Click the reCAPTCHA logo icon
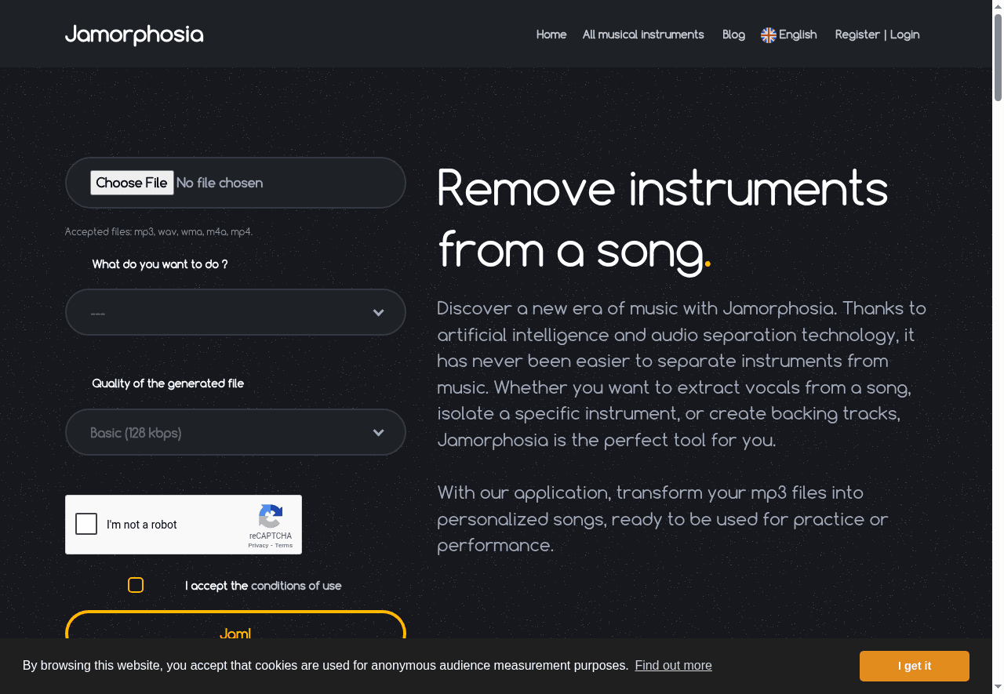This screenshot has width=1004, height=694. pyautogui.click(x=271, y=516)
